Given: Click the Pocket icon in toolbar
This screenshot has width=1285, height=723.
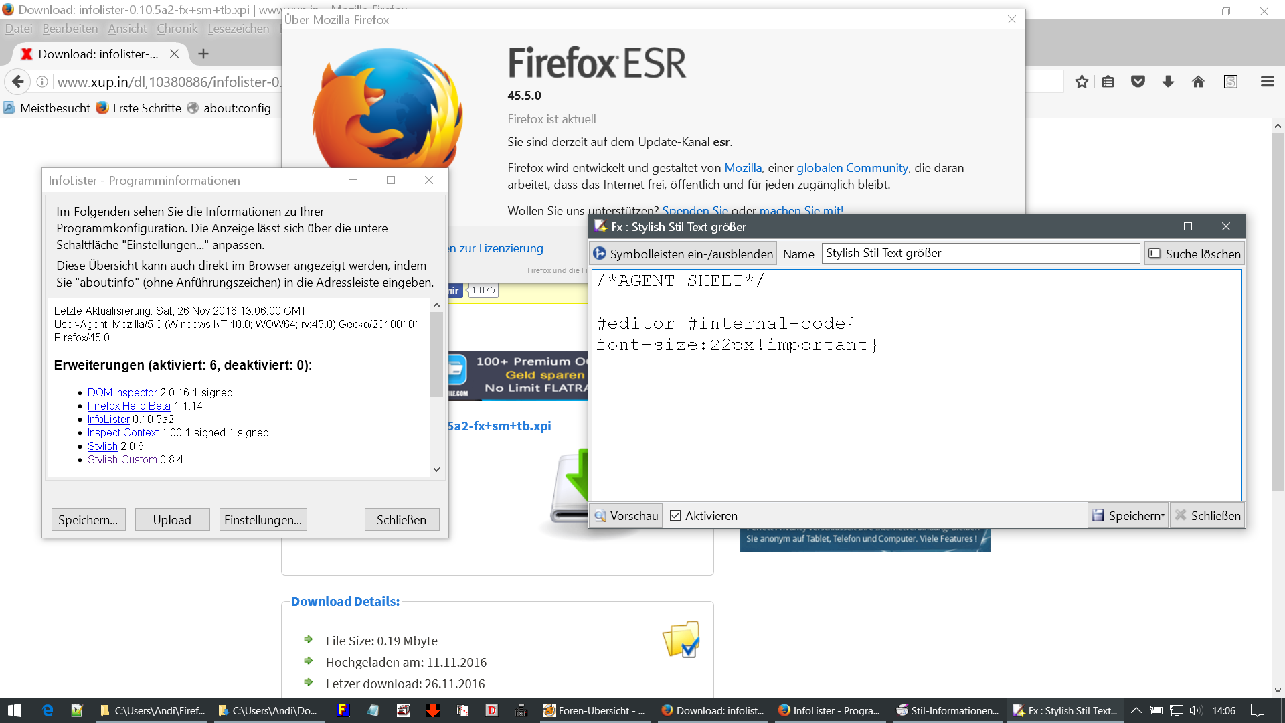Looking at the screenshot, I should coord(1138,82).
